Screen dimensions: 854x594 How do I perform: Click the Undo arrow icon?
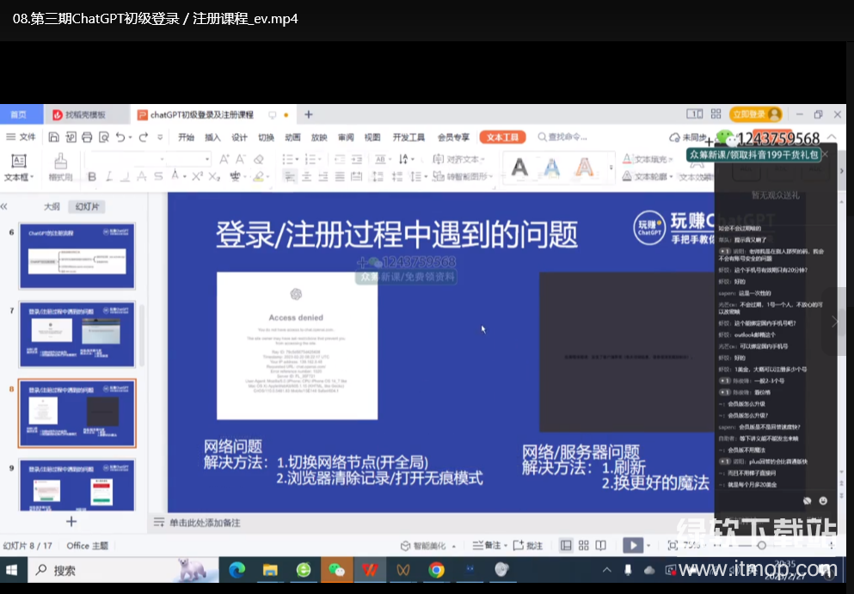[x=120, y=138]
